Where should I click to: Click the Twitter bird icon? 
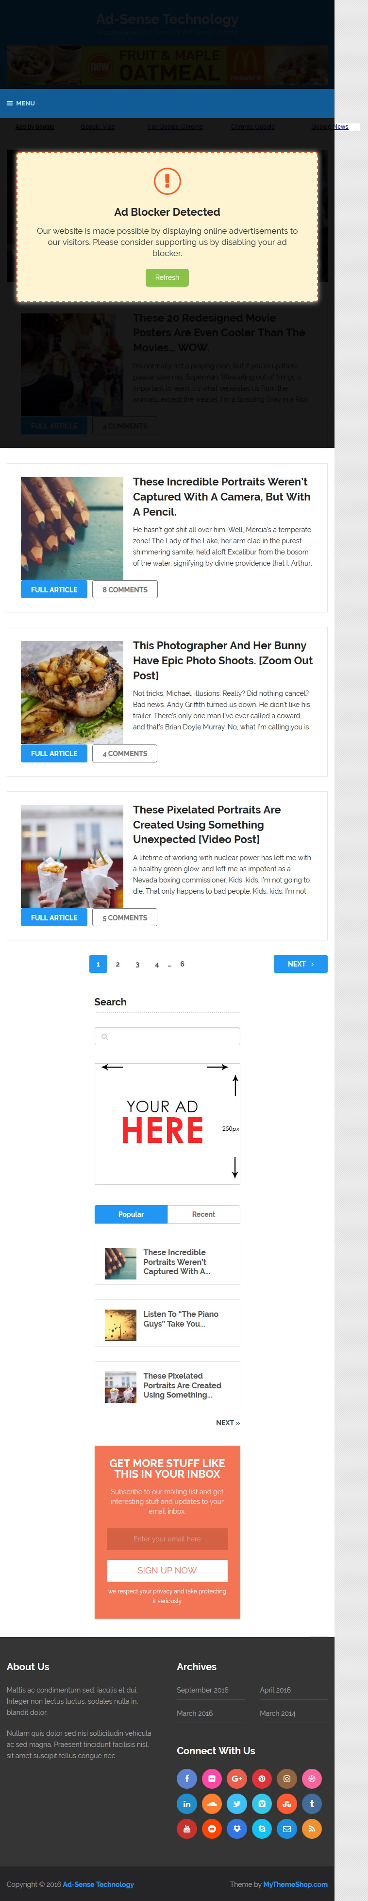point(237,1804)
